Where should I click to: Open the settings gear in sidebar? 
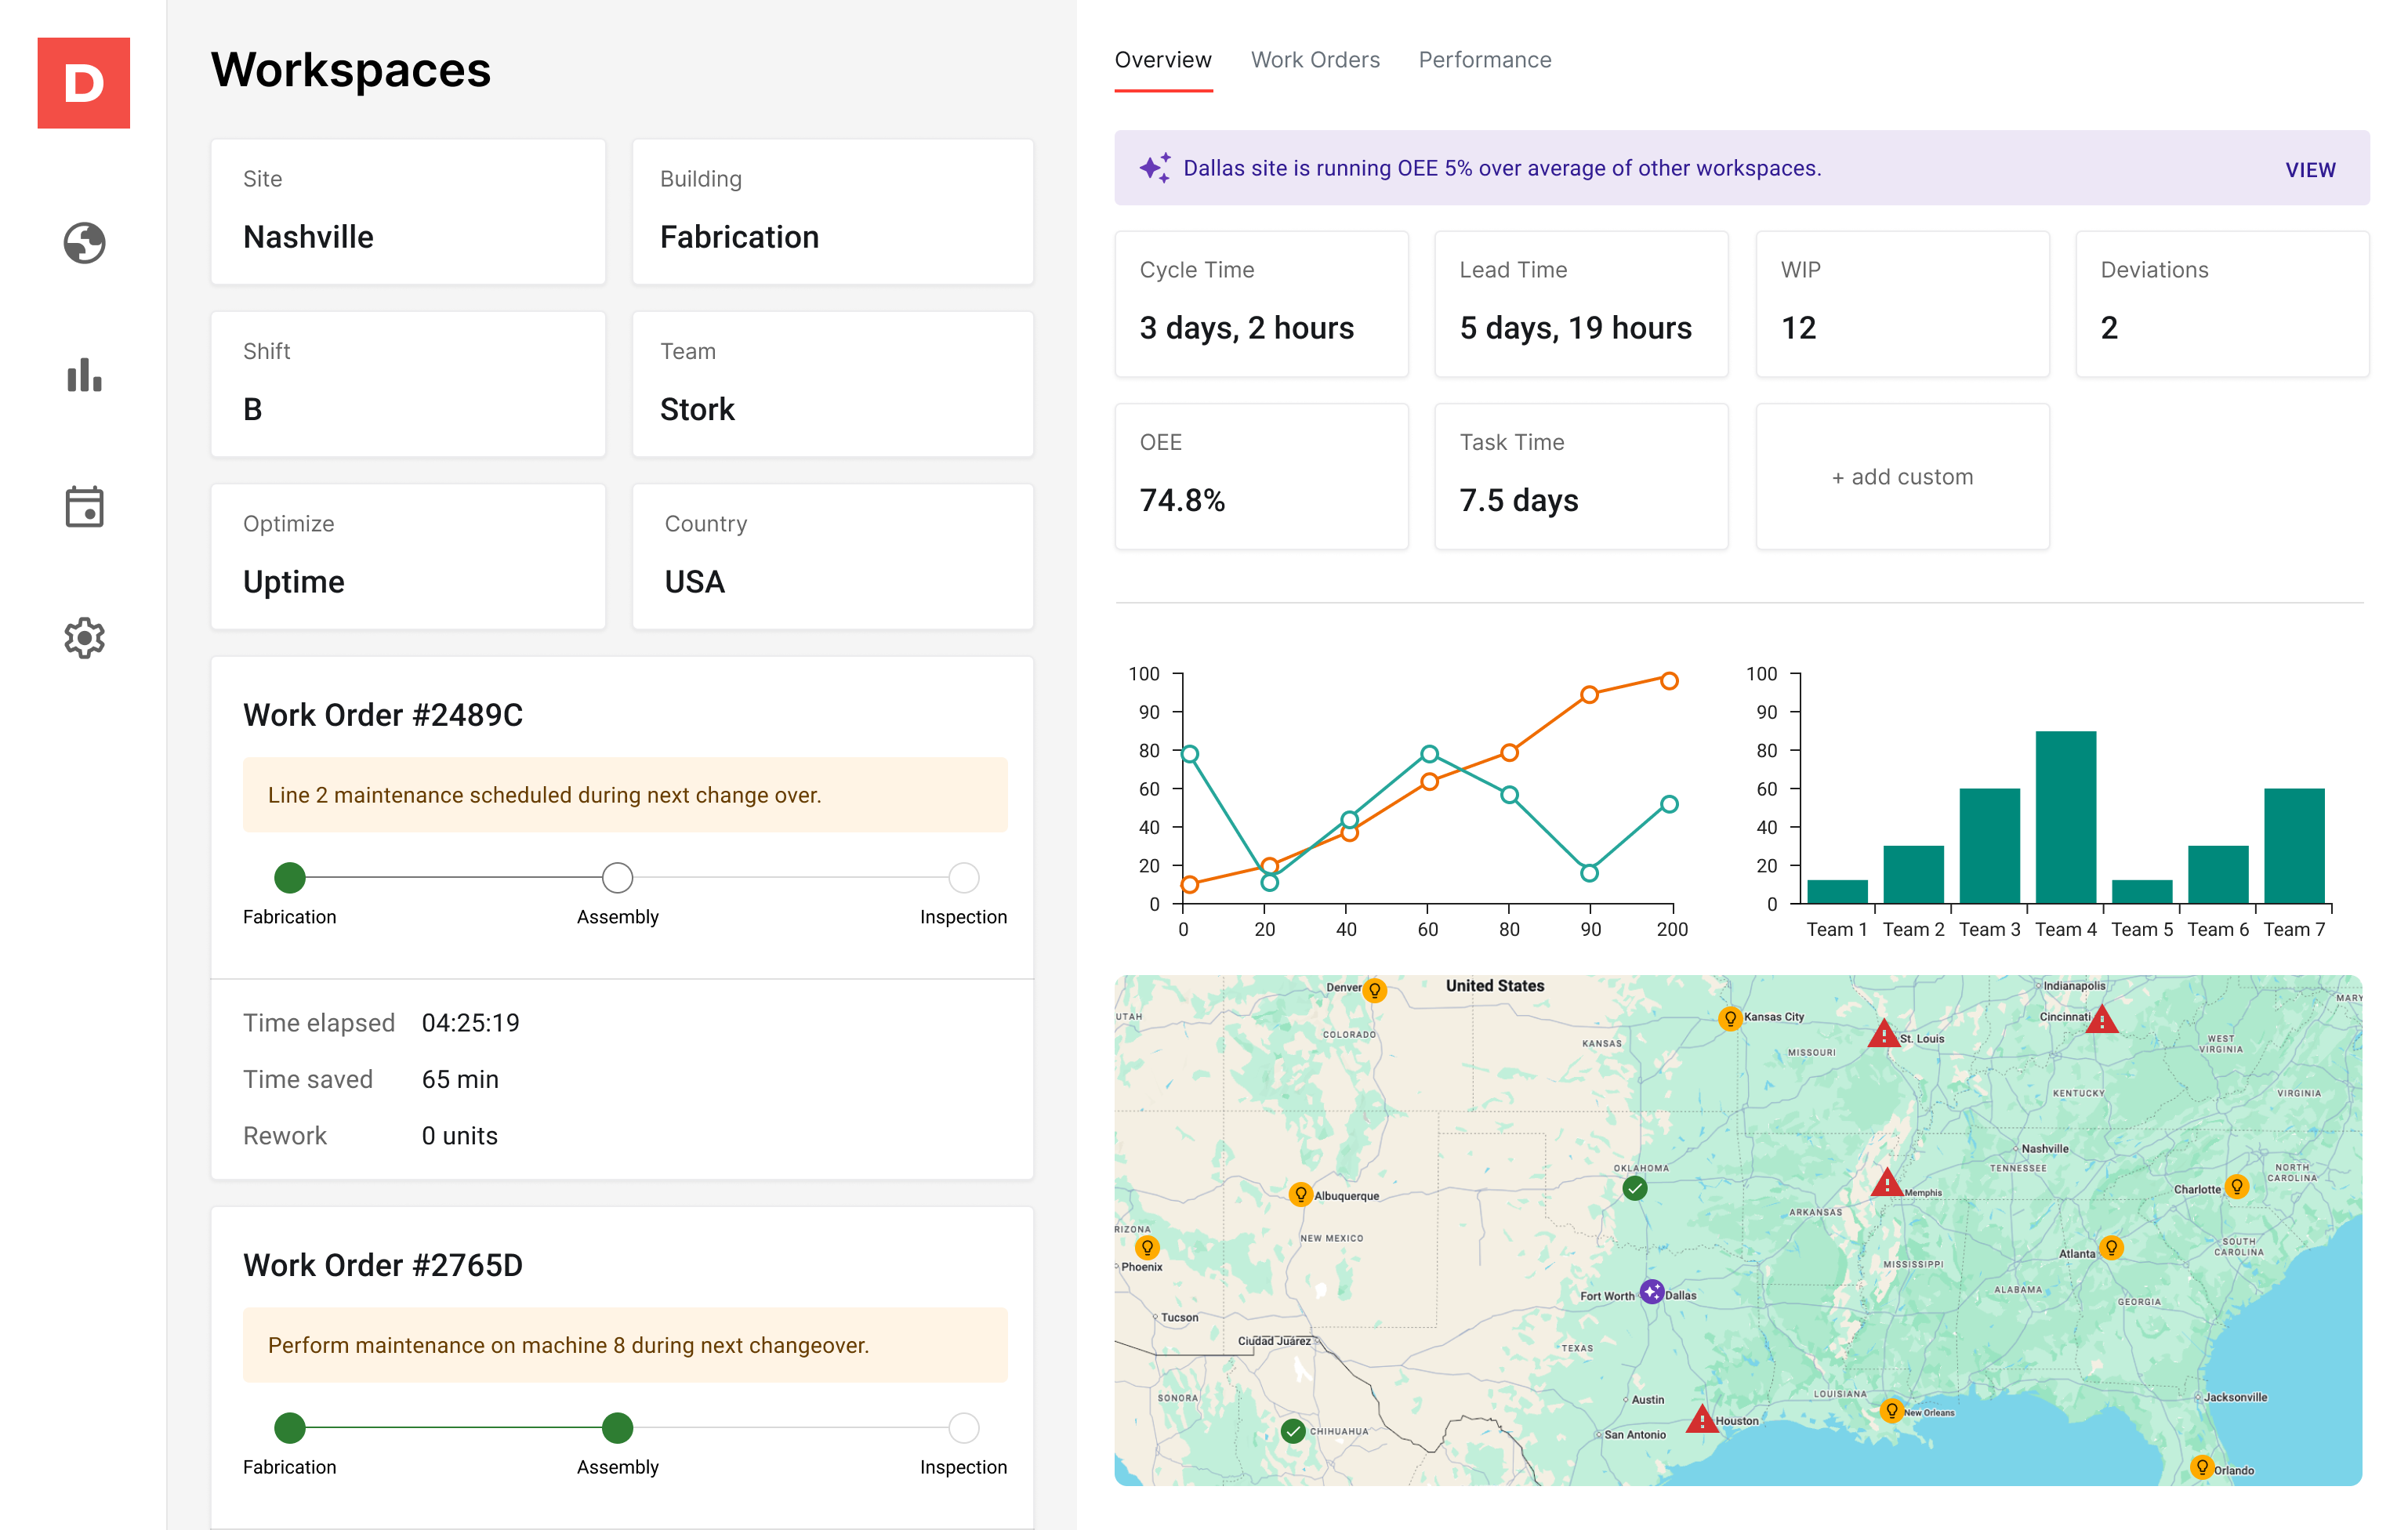click(84, 637)
